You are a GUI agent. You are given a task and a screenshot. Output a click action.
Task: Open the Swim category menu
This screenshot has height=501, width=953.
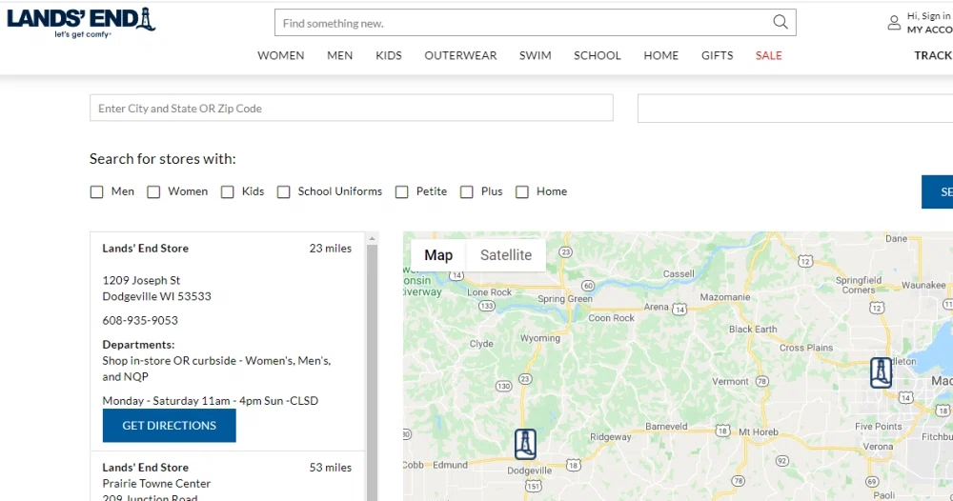535,55
